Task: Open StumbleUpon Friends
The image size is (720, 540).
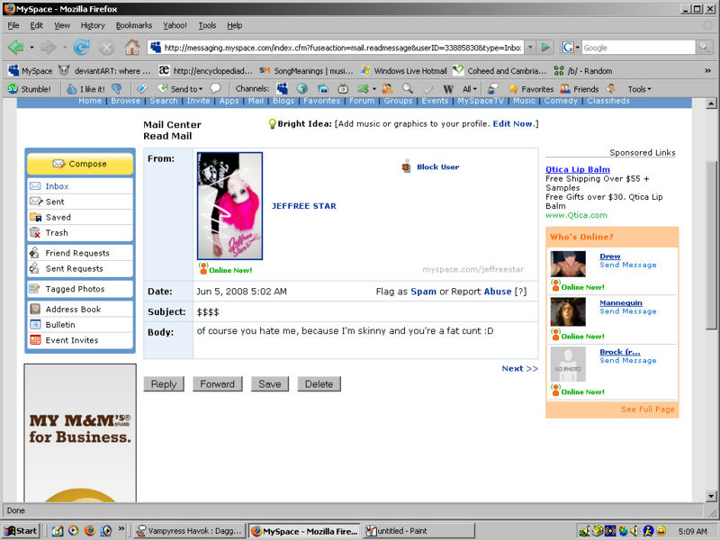Action: 580,88
